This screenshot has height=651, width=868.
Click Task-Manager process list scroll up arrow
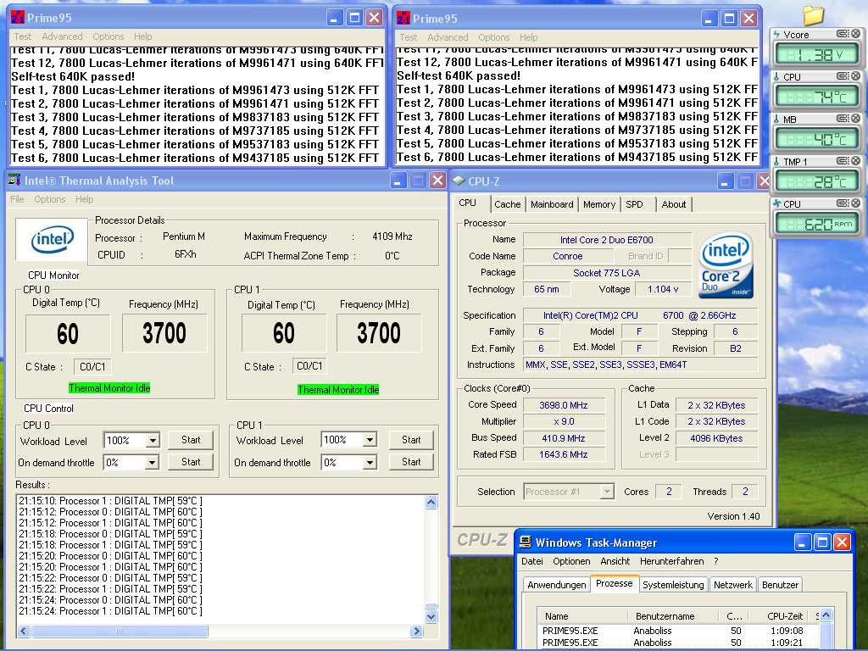(826, 615)
